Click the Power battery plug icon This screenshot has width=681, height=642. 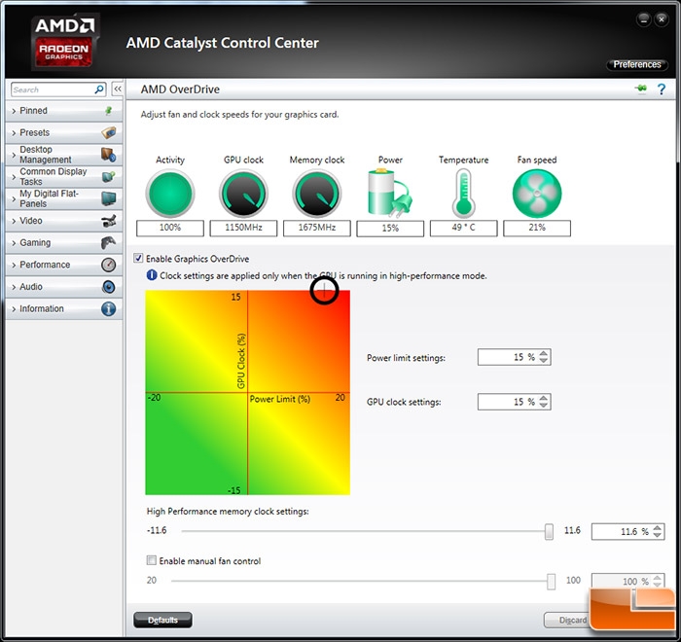click(389, 194)
